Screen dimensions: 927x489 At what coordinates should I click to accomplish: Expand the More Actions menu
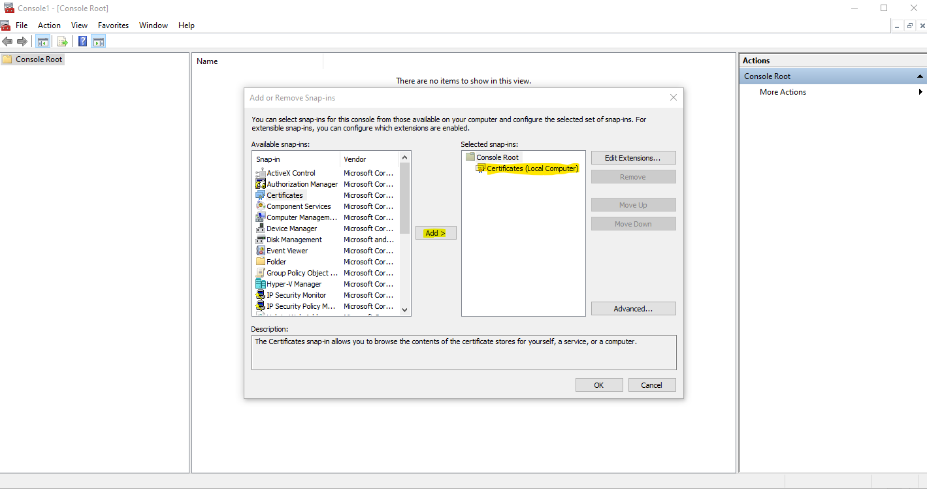click(x=782, y=91)
